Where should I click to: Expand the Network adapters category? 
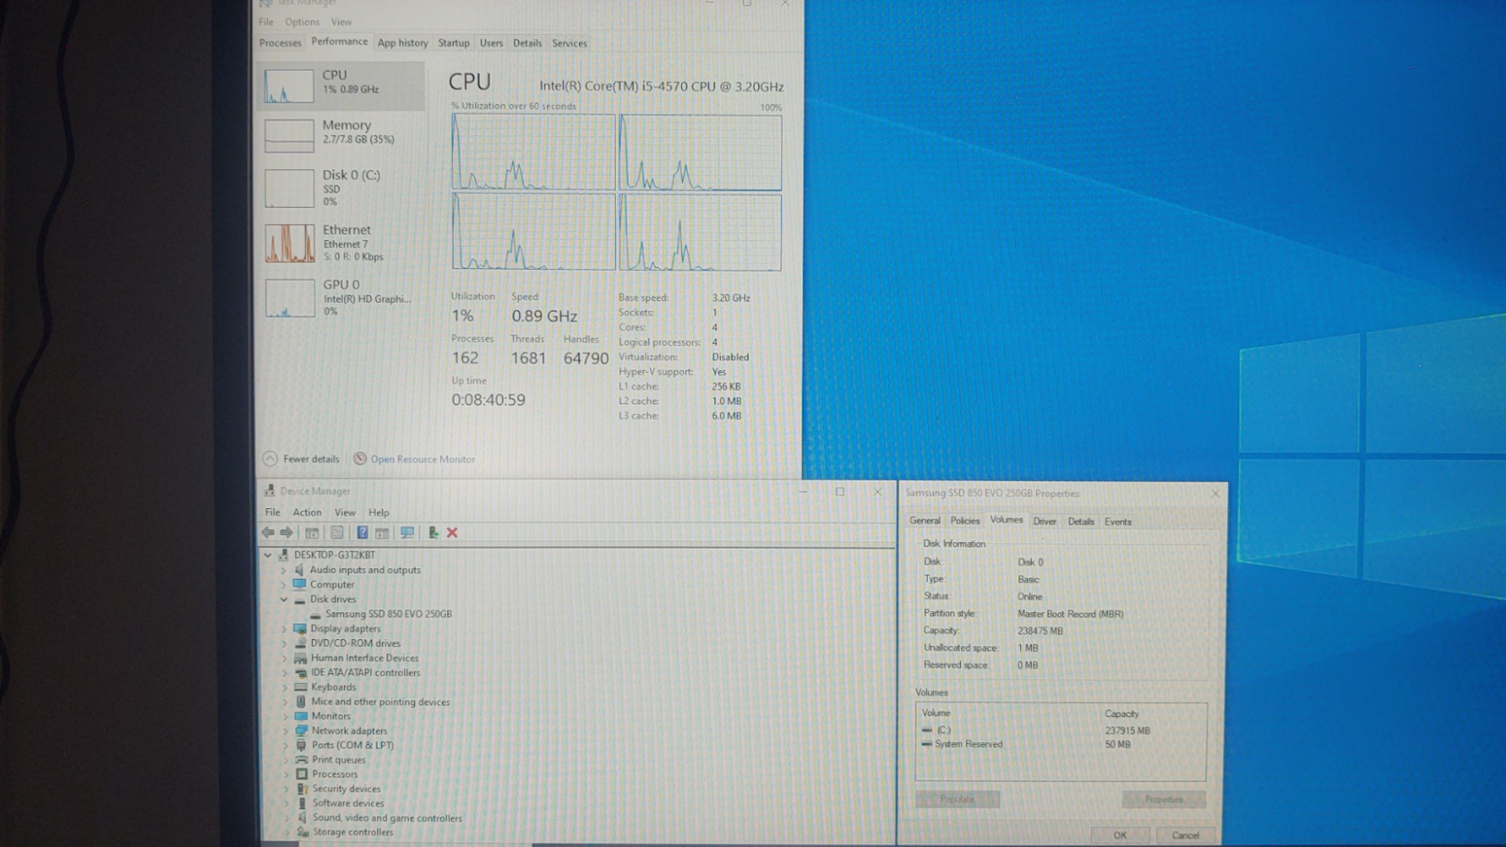[x=285, y=731]
